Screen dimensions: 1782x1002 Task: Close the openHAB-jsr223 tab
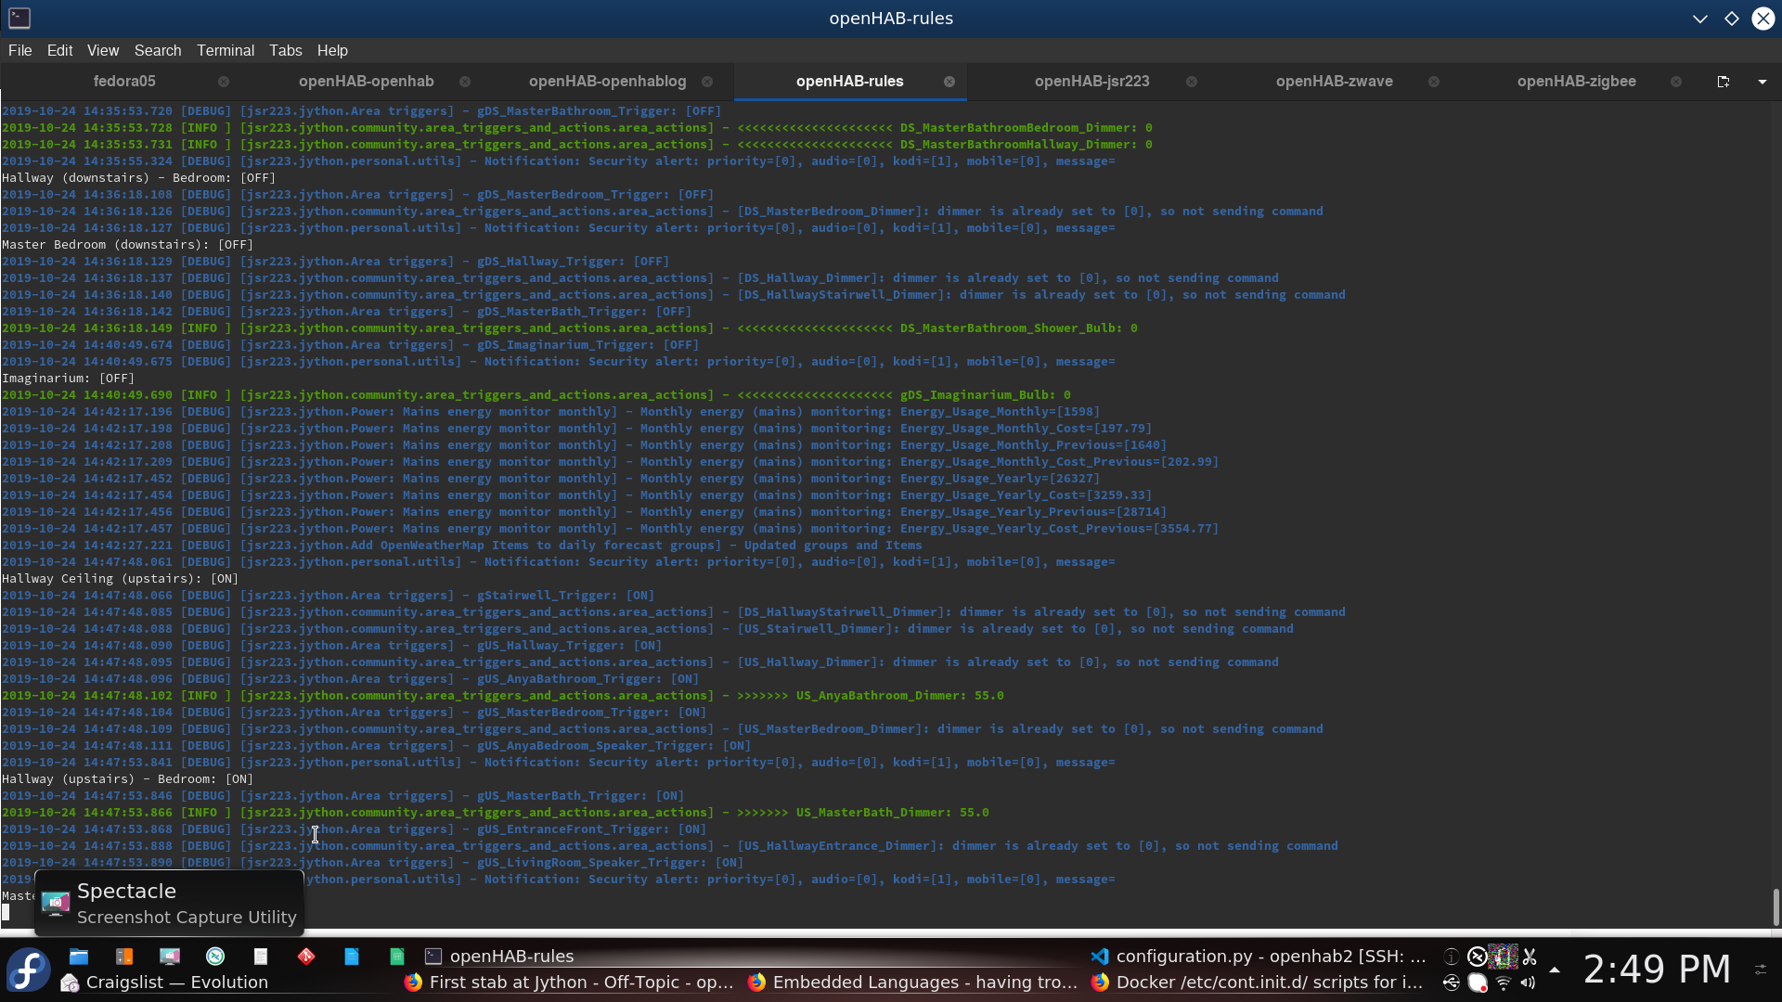(1192, 82)
